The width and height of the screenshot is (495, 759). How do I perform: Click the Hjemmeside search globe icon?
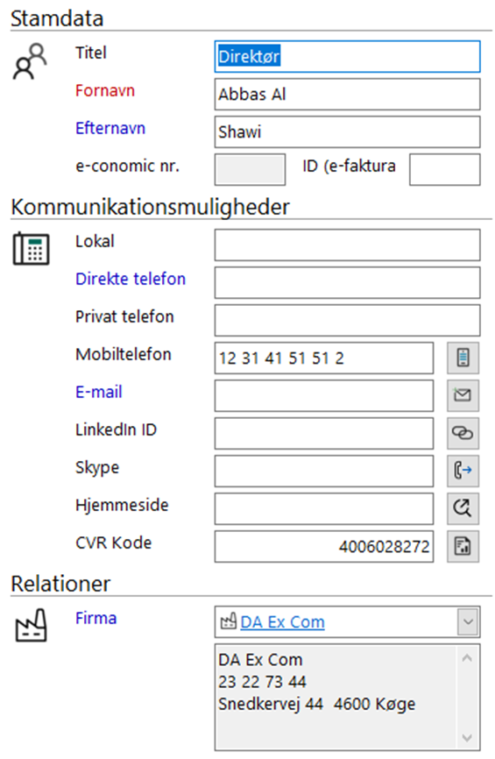tap(463, 508)
